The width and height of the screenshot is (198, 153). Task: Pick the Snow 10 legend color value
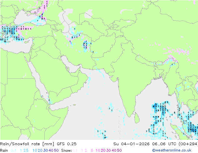tap(98, 151)
